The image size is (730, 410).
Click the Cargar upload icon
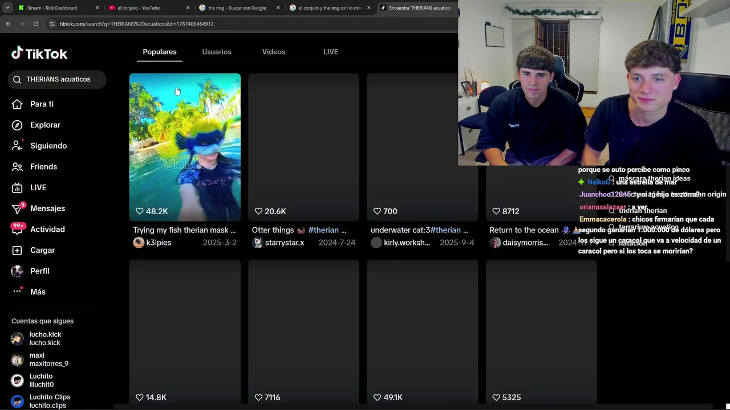tap(17, 251)
